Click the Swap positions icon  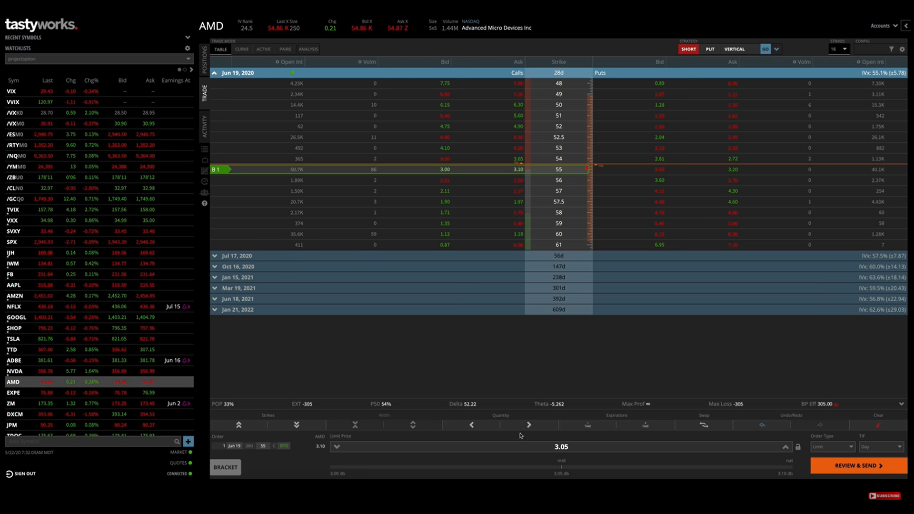click(704, 425)
